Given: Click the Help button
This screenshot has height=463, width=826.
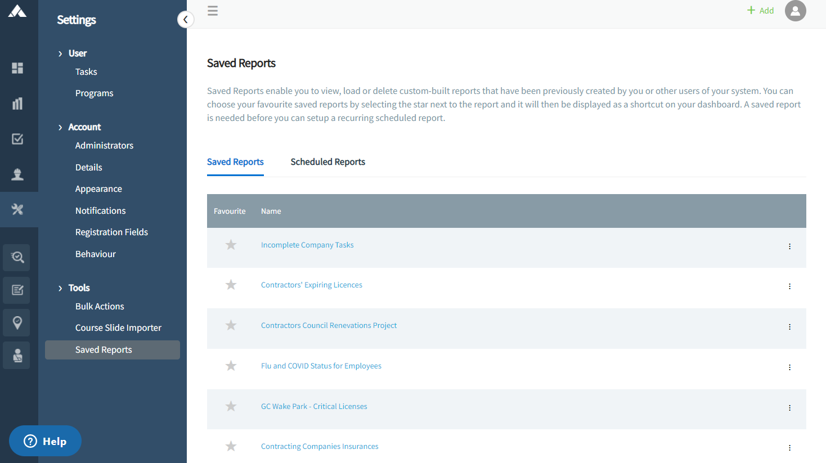Looking at the screenshot, I should click(x=45, y=441).
